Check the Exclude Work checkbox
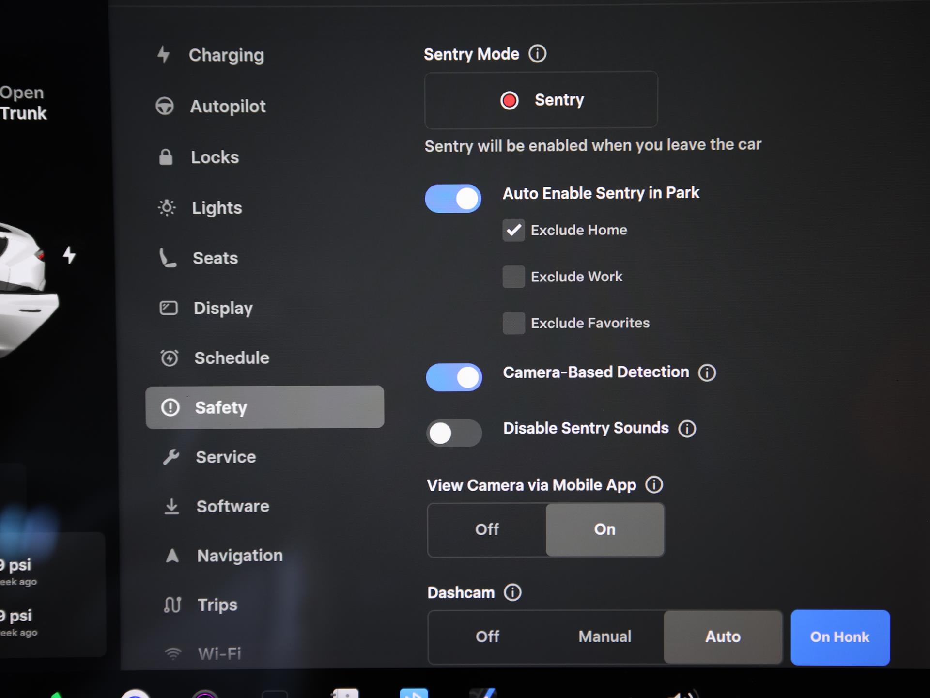 coord(513,277)
